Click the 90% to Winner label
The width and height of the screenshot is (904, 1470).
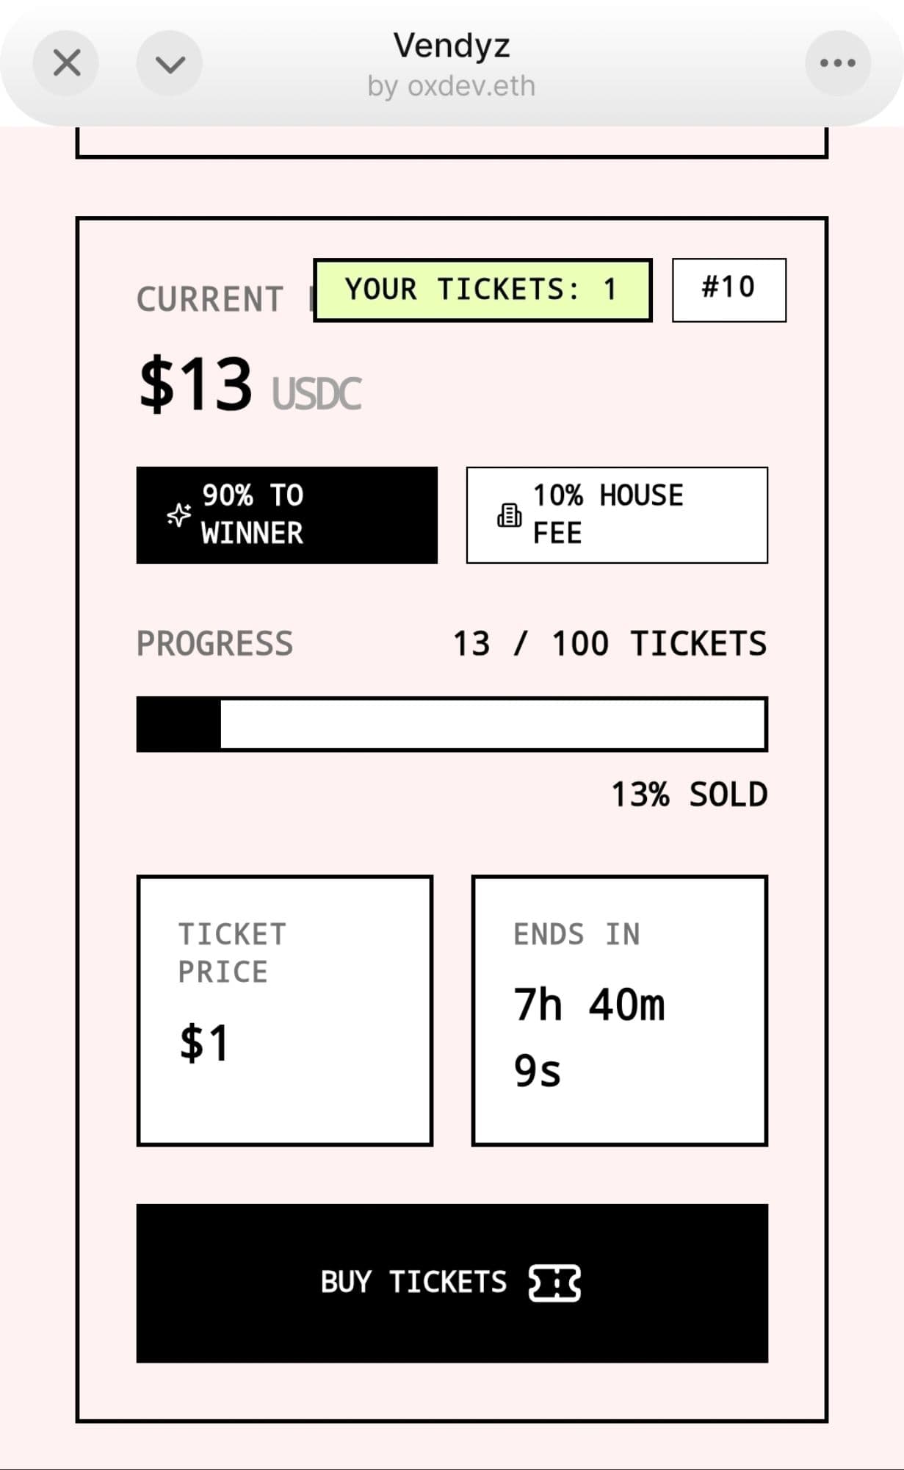tap(253, 514)
